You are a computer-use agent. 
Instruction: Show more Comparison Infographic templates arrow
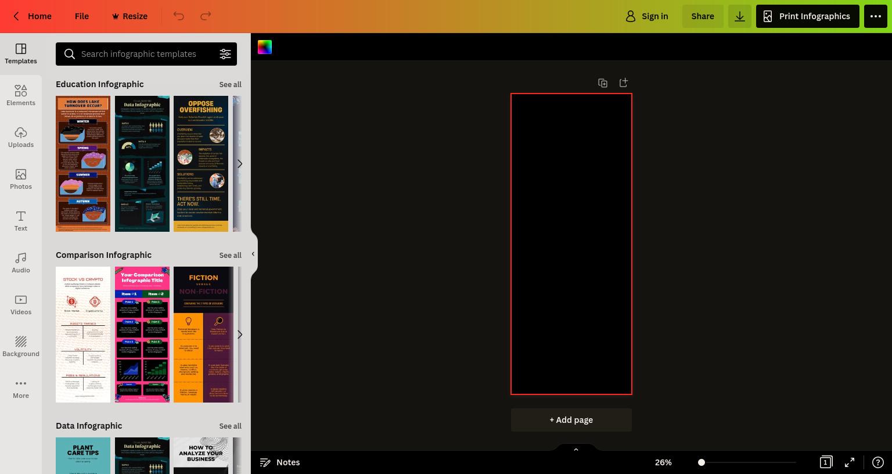(239, 335)
